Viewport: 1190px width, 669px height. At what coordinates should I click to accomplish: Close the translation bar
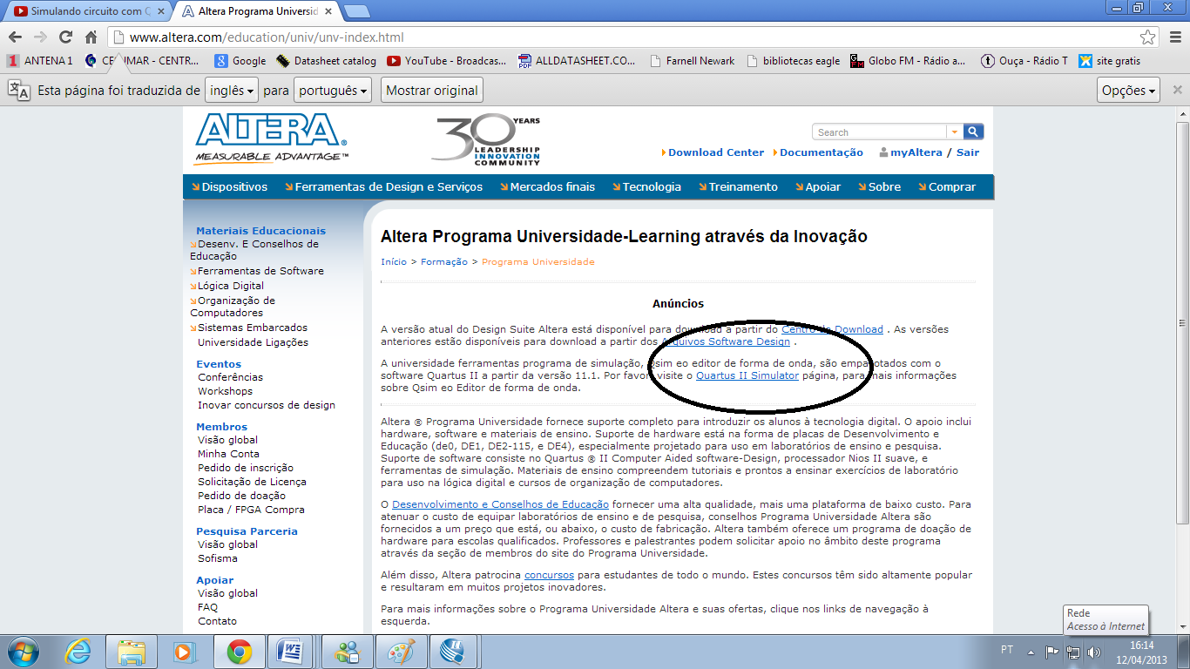1177,90
